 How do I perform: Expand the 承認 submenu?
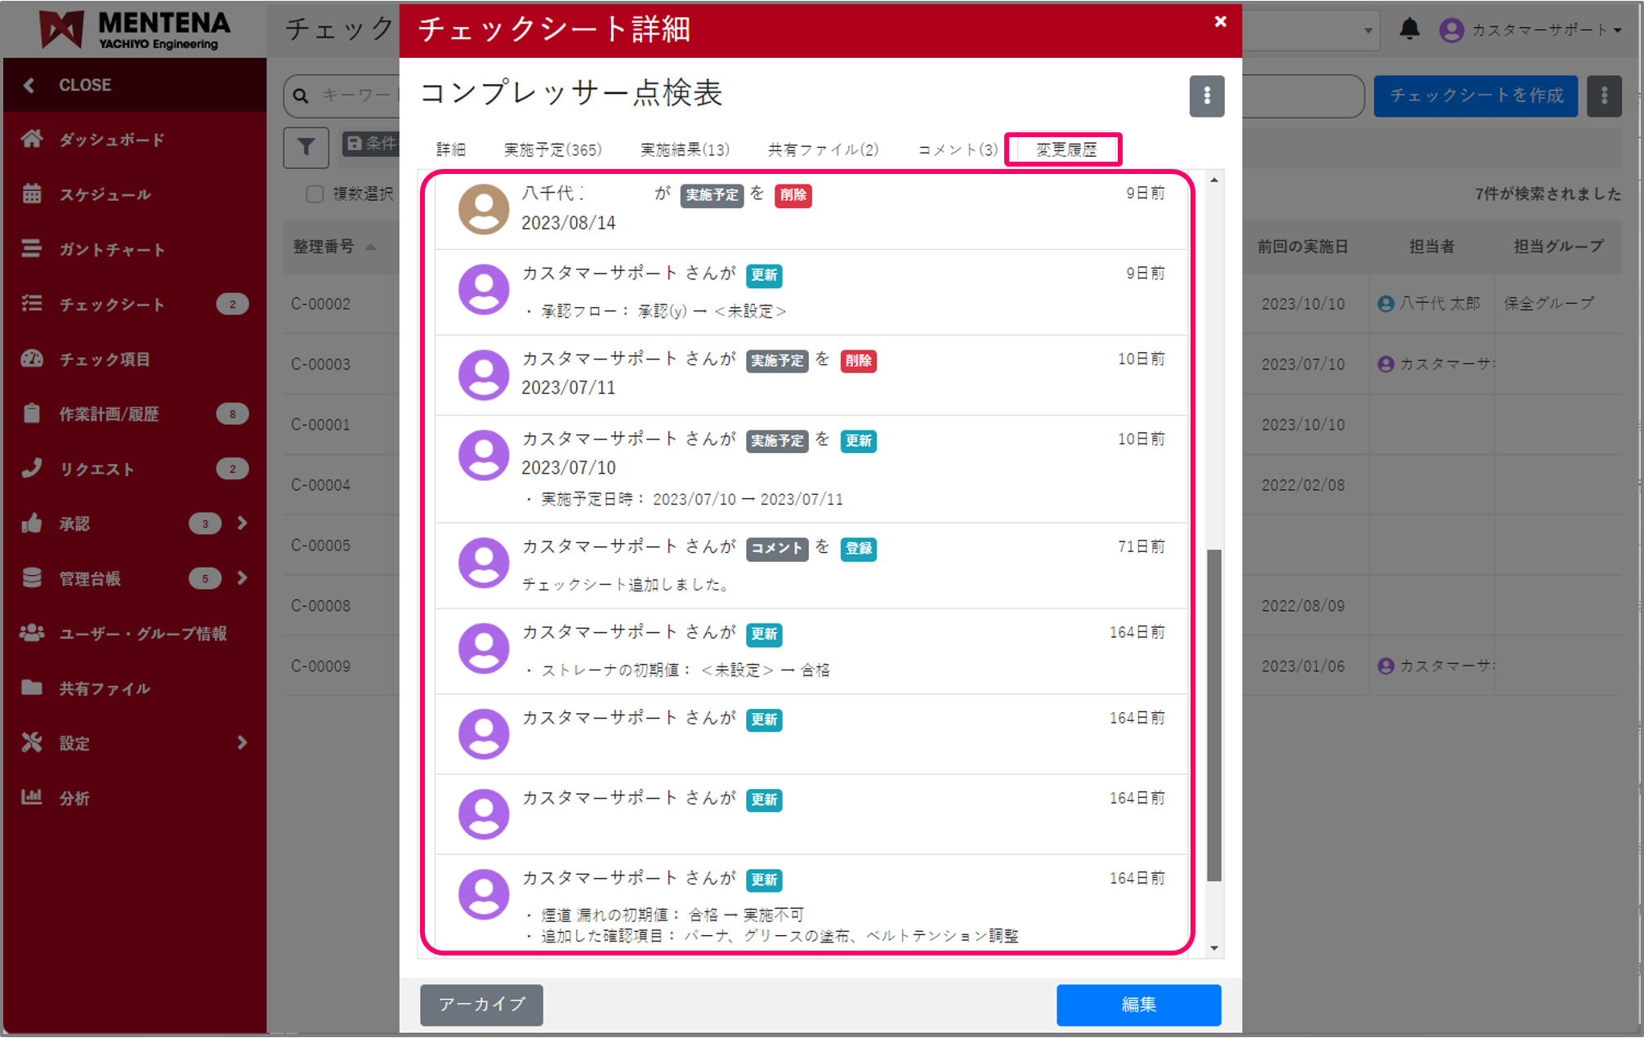(242, 523)
